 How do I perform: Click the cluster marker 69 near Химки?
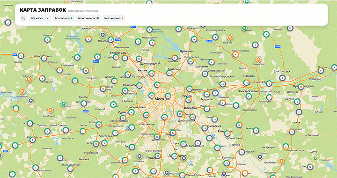click(152, 73)
